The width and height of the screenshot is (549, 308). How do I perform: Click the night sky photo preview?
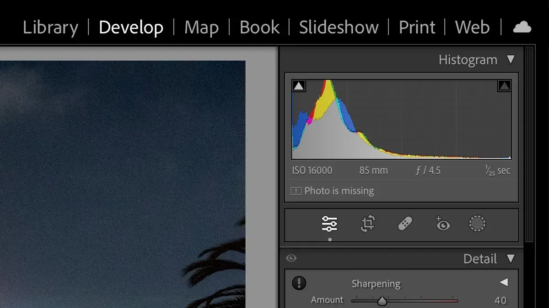[123, 184]
